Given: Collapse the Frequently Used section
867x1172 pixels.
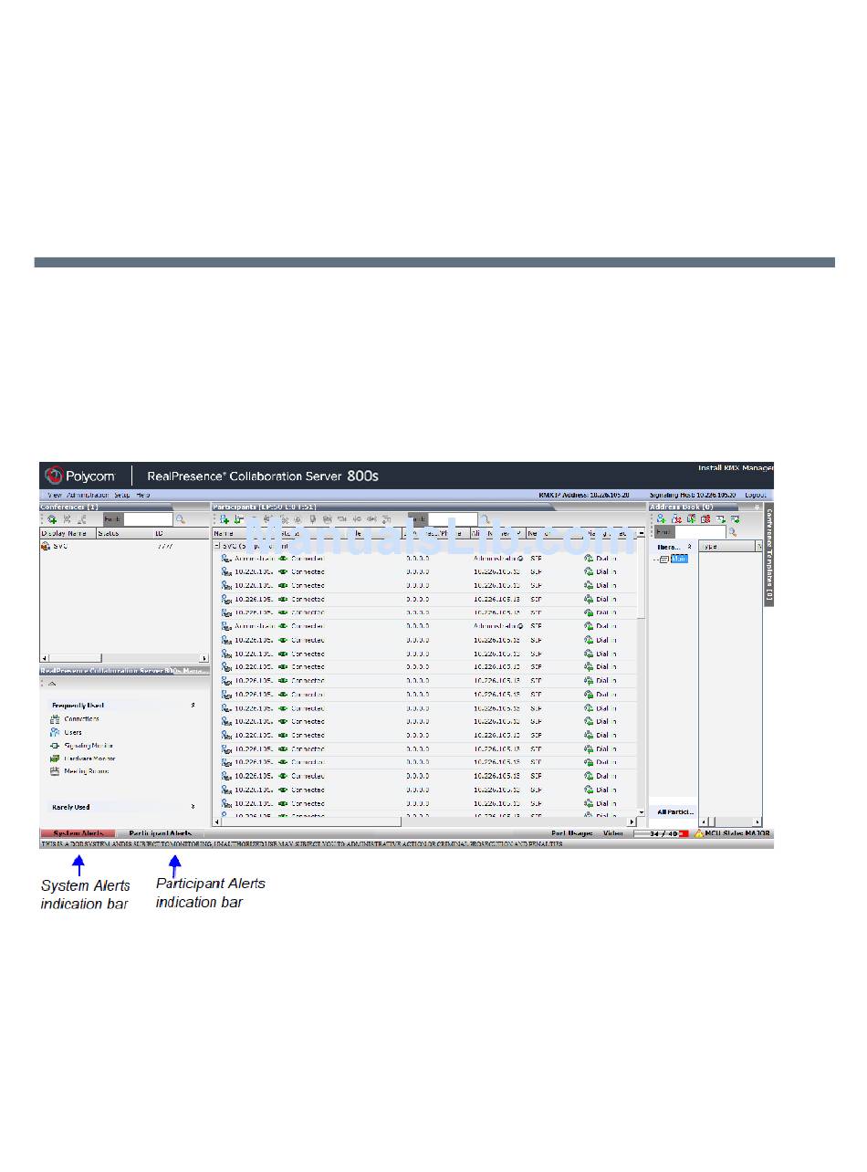Looking at the screenshot, I should (x=193, y=706).
